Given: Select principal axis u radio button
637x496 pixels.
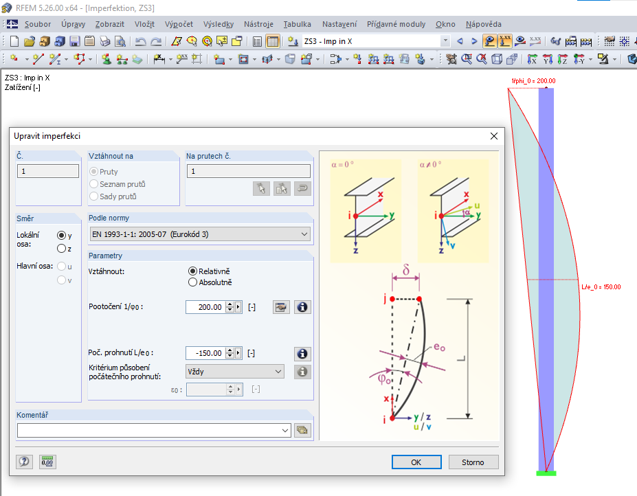Looking at the screenshot, I should coord(61,267).
